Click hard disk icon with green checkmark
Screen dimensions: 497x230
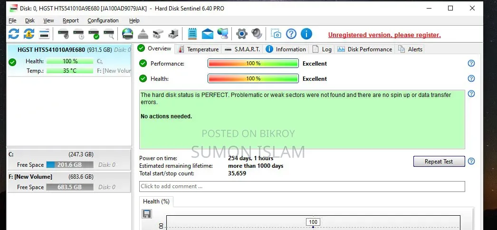(x=94, y=34)
